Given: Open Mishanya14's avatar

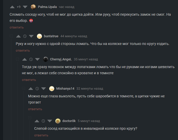Looking at the screenshot, I should [x=52, y=89].
